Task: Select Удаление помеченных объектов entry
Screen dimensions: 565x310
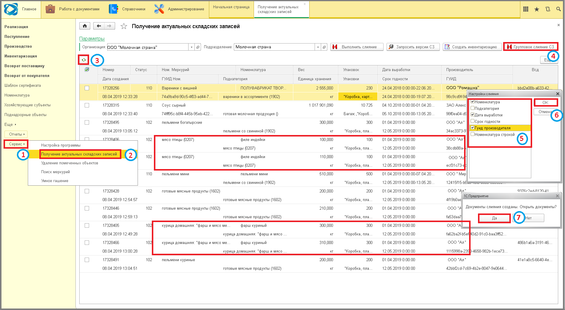Action: 70,163
